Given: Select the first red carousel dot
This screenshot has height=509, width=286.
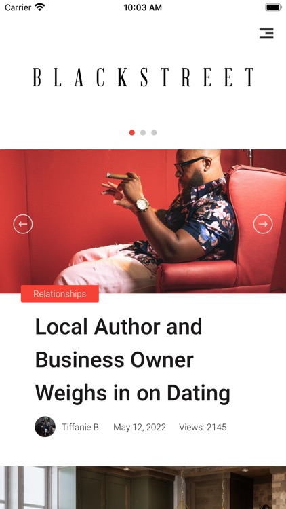Looking at the screenshot, I should point(132,132).
